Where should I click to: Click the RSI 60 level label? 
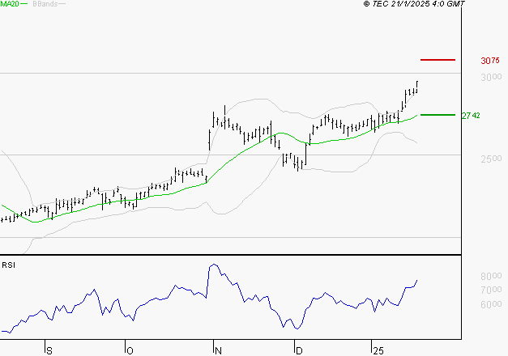tap(489, 304)
